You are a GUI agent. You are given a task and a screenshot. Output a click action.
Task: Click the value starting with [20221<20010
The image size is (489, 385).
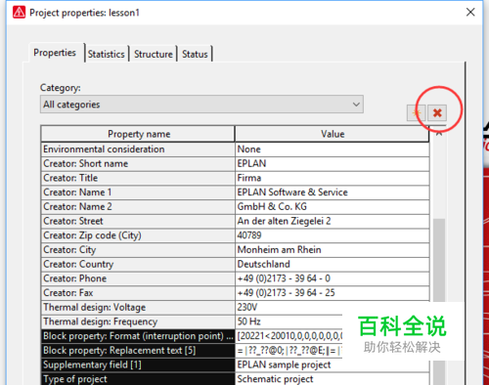tap(289, 336)
